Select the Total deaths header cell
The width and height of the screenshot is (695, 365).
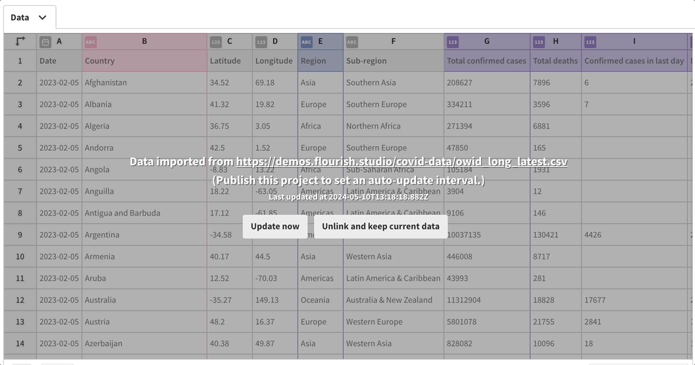(555, 61)
